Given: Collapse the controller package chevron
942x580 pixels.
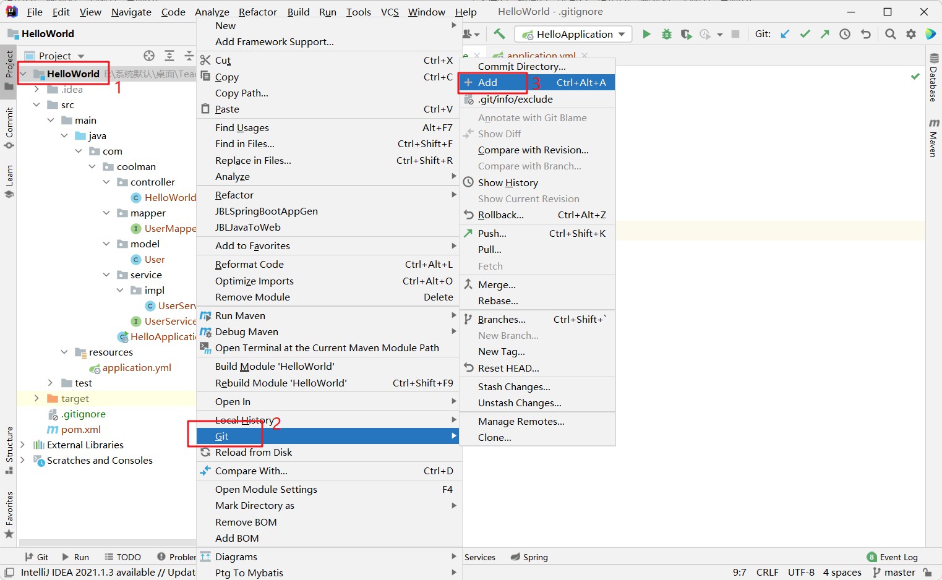Looking at the screenshot, I should [106, 182].
